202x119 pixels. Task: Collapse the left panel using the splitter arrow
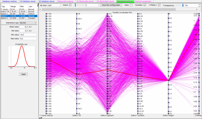coord(38,5)
